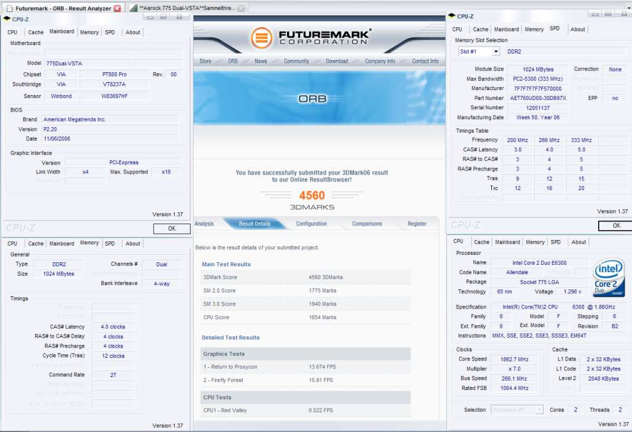632x432 pixels.
Task: Click the Command Rate value 2T
Action: coord(113,375)
